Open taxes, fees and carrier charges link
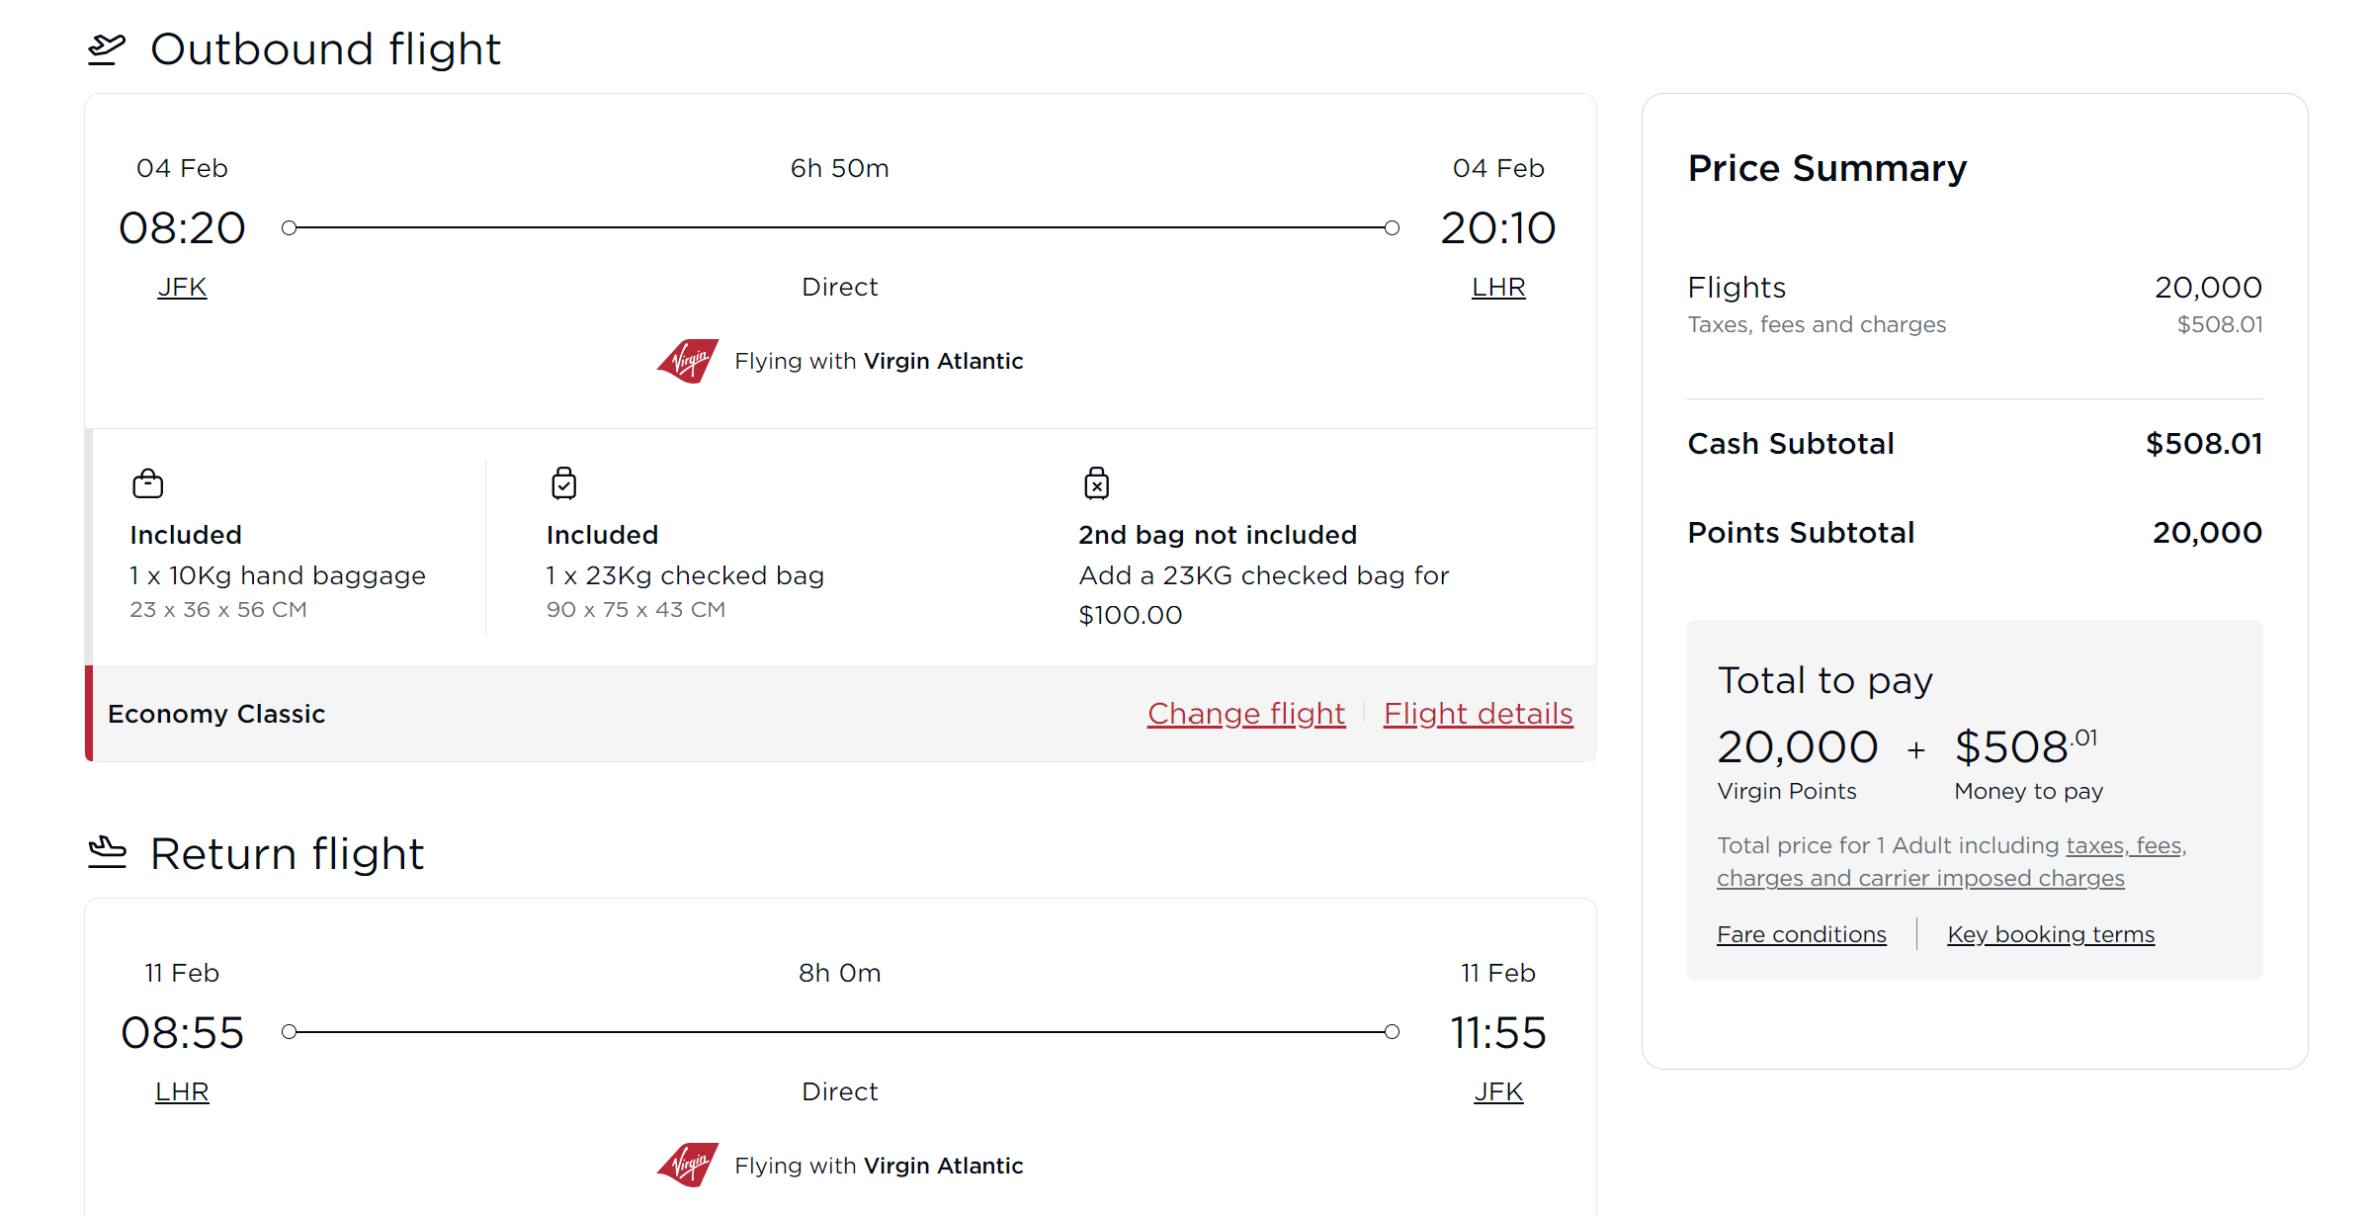This screenshot has height=1216, width=2372. [x=1920, y=878]
